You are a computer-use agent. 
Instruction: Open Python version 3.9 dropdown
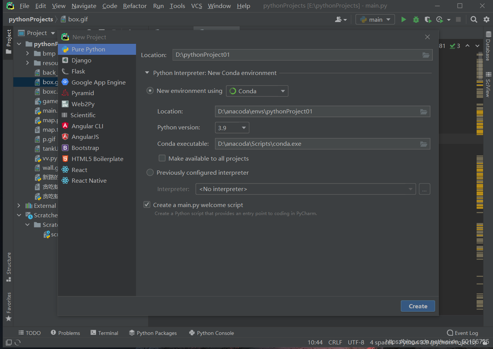[x=232, y=127]
